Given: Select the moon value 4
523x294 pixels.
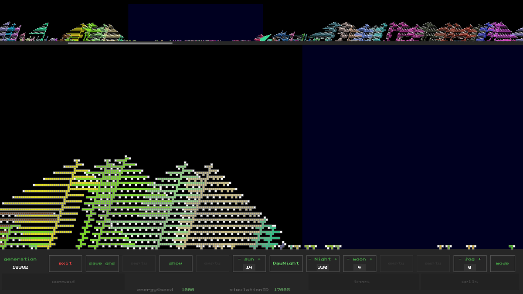Looking at the screenshot, I should pos(359,267).
